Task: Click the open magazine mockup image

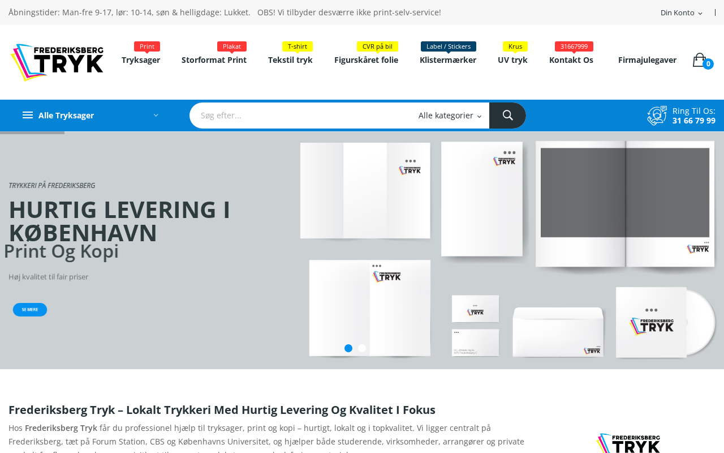Action: coord(626,204)
